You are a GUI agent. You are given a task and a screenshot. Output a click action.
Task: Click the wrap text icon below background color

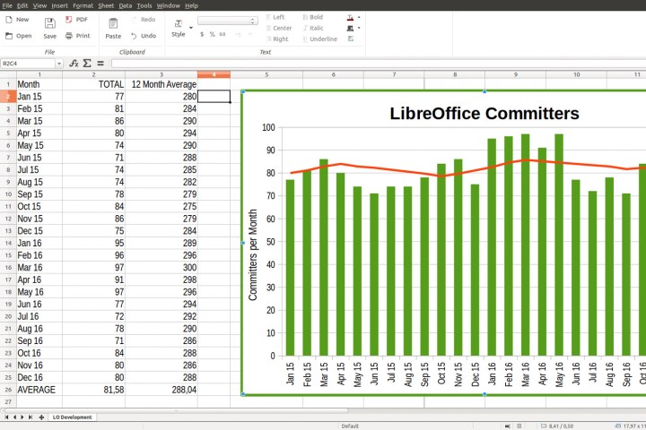tap(351, 39)
